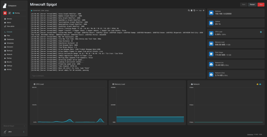267x137 pixels.
Task: Click the uptime value 2m 1s
Action: pos(218,24)
